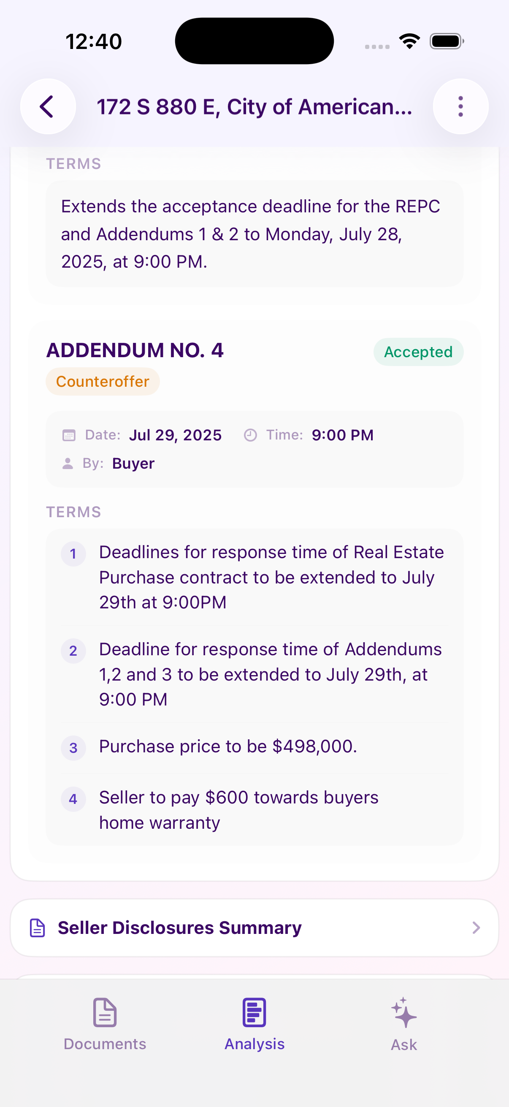This screenshot has width=509, height=1107.
Task: Tap the Ask sparkle icon
Action: (x=404, y=1013)
